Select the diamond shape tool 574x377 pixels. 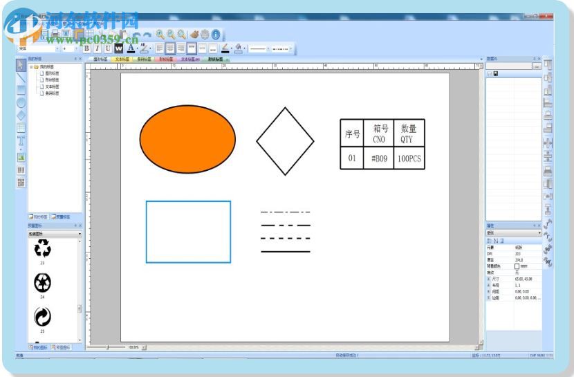(x=21, y=116)
